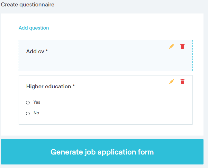Screen dimensions: 208x168
Task: Click the Add cv question title
Action: [35, 51]
